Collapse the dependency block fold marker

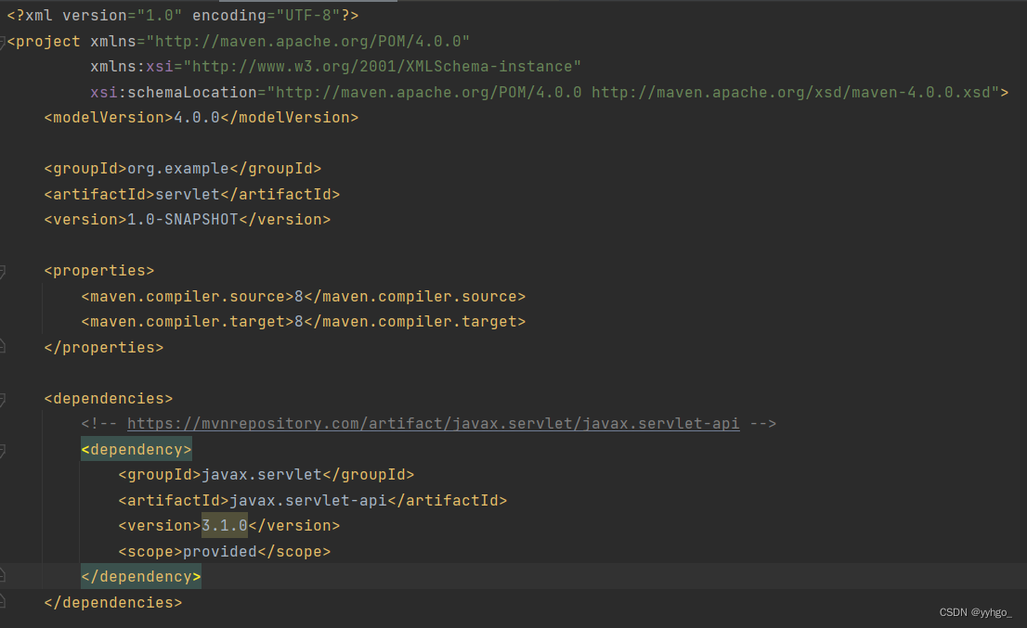point(3,450)
